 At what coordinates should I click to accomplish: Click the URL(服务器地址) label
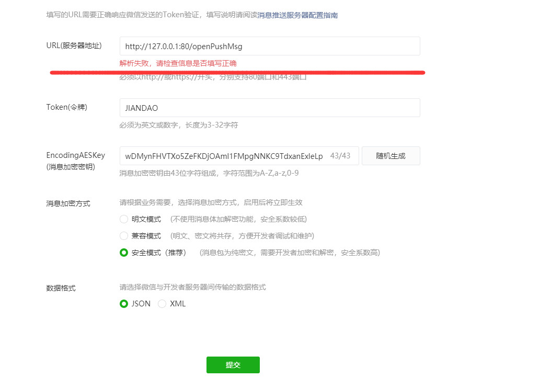tap(74, 45)
